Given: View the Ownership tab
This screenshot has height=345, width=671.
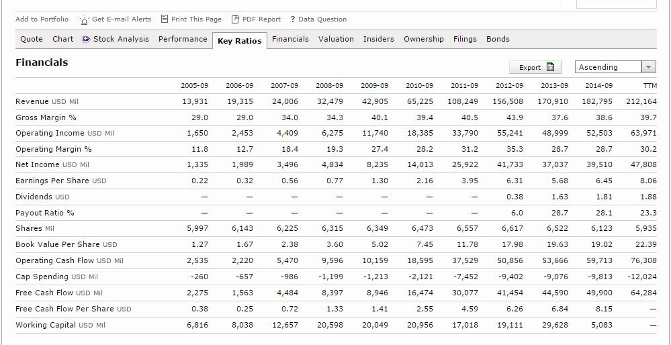Looking at the screenshot, I should pyautogui.click(x=424, y=39).
